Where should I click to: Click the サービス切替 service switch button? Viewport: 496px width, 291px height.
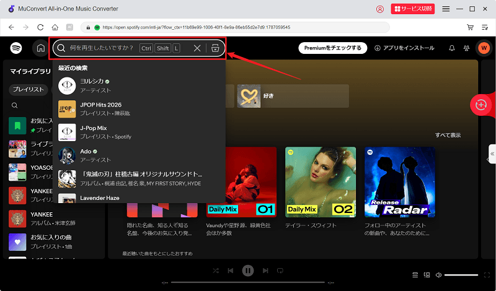pyautogui.click(x=413, y=9)
